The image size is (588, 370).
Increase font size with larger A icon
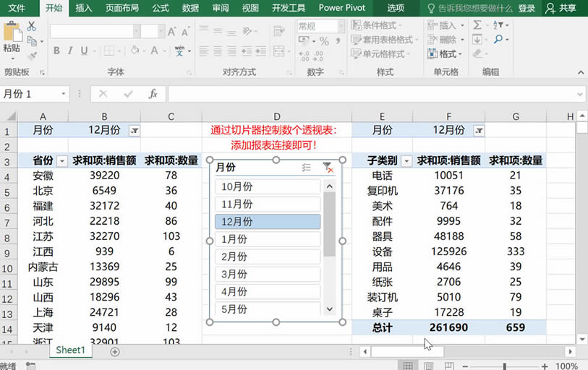pyautogui.click(x=171, y=32)
